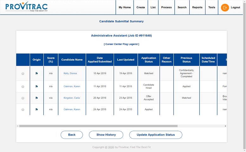The height and width of the screenshot is (152, 246).
Task: Click the Candidate Hired status cell
Action: coord(148,86)
